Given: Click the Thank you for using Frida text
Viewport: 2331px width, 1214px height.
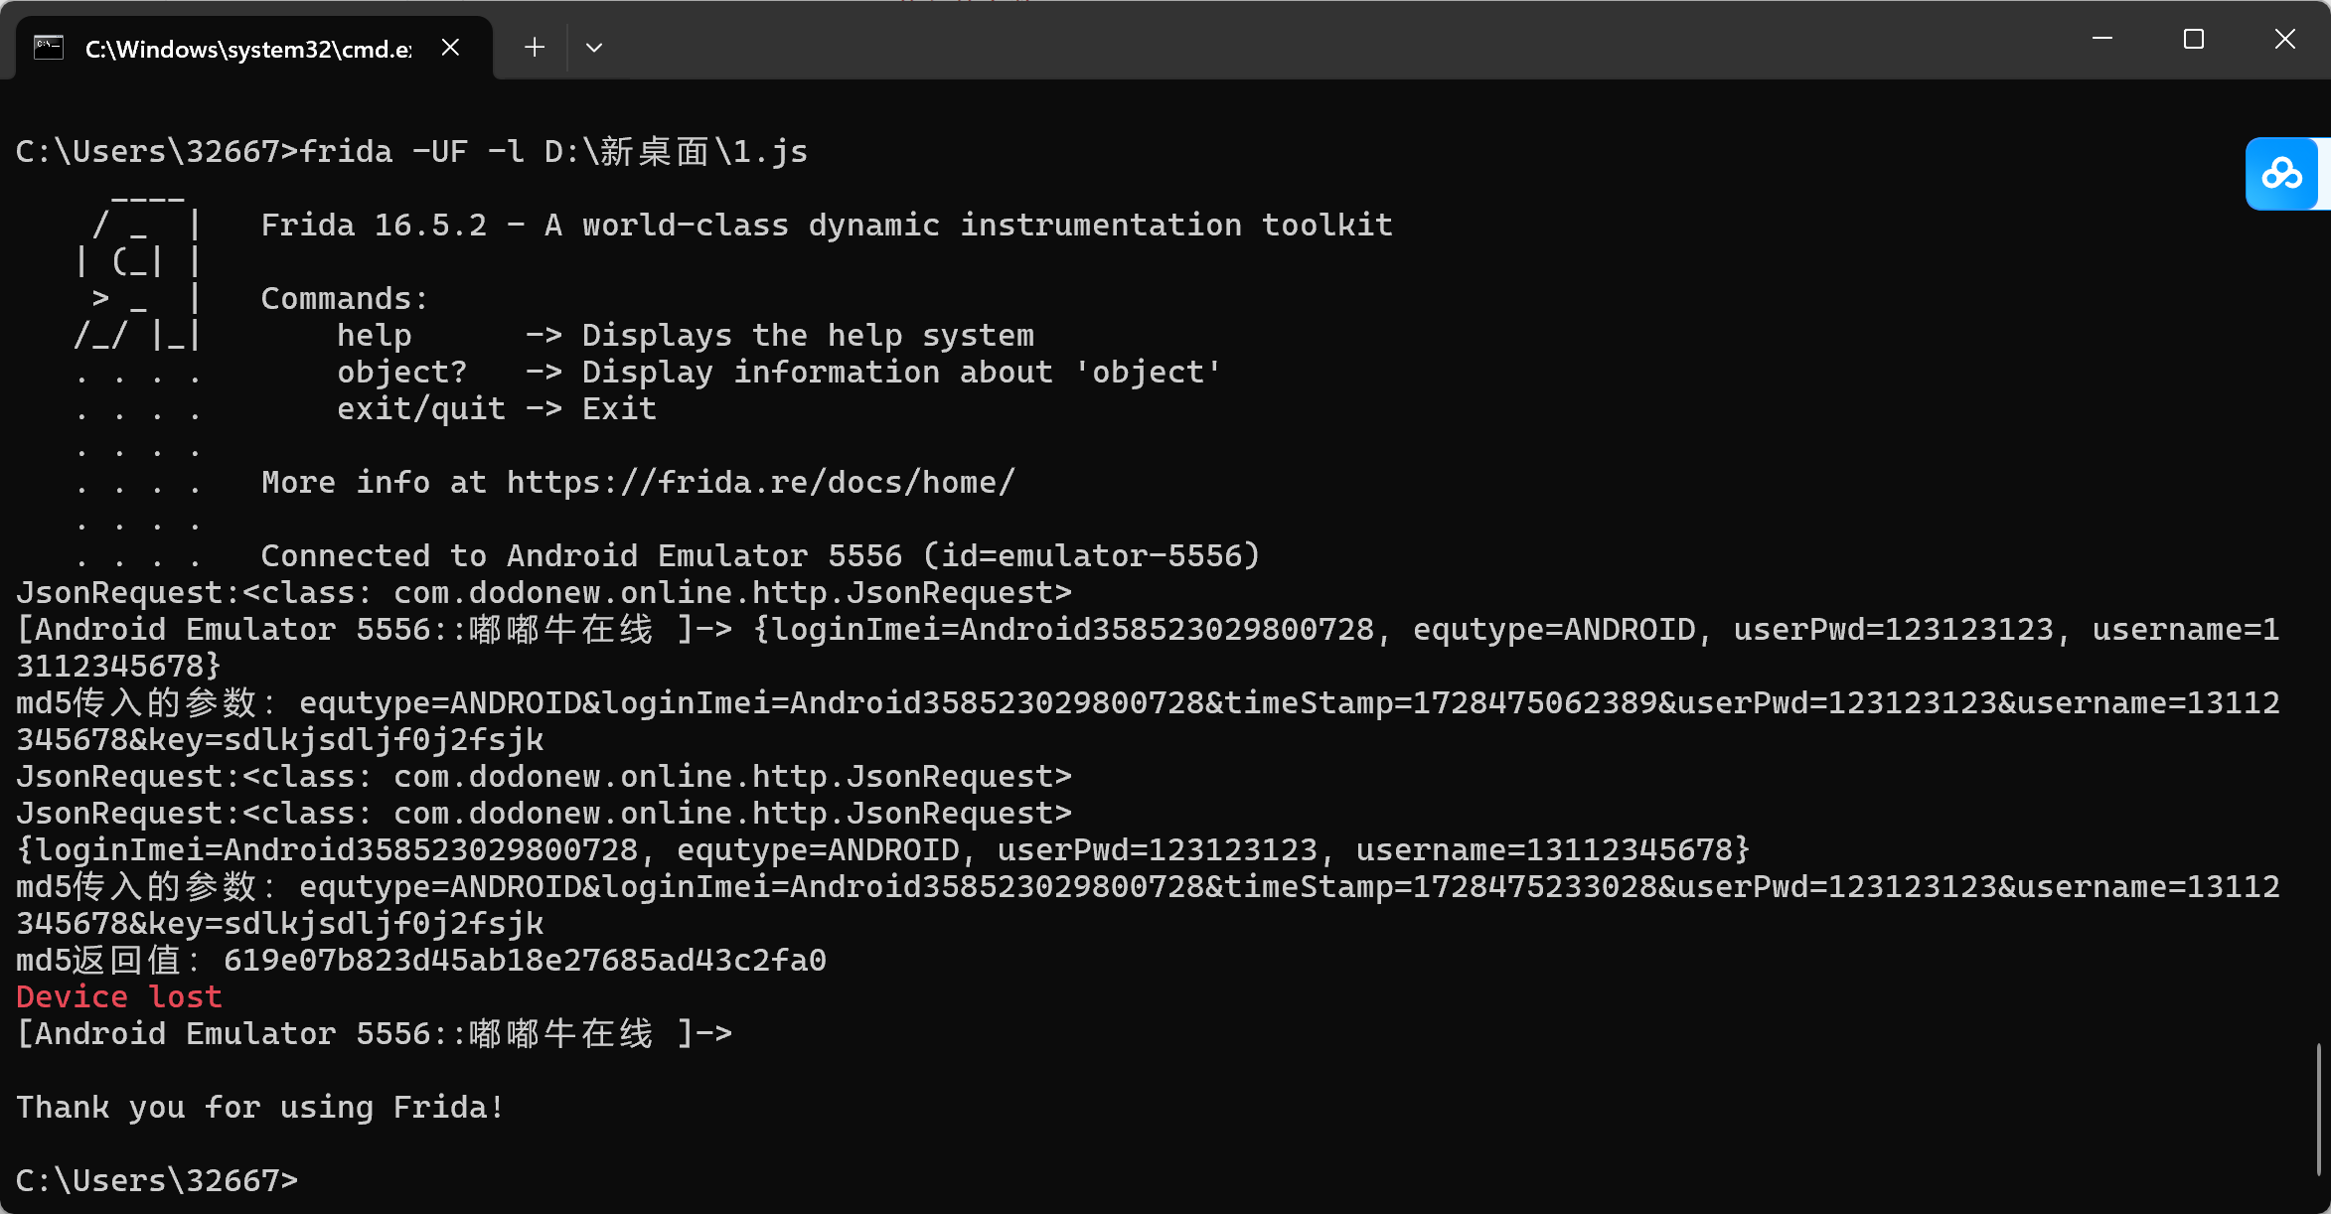Looking at the screenshot, I should [260, 1108].
